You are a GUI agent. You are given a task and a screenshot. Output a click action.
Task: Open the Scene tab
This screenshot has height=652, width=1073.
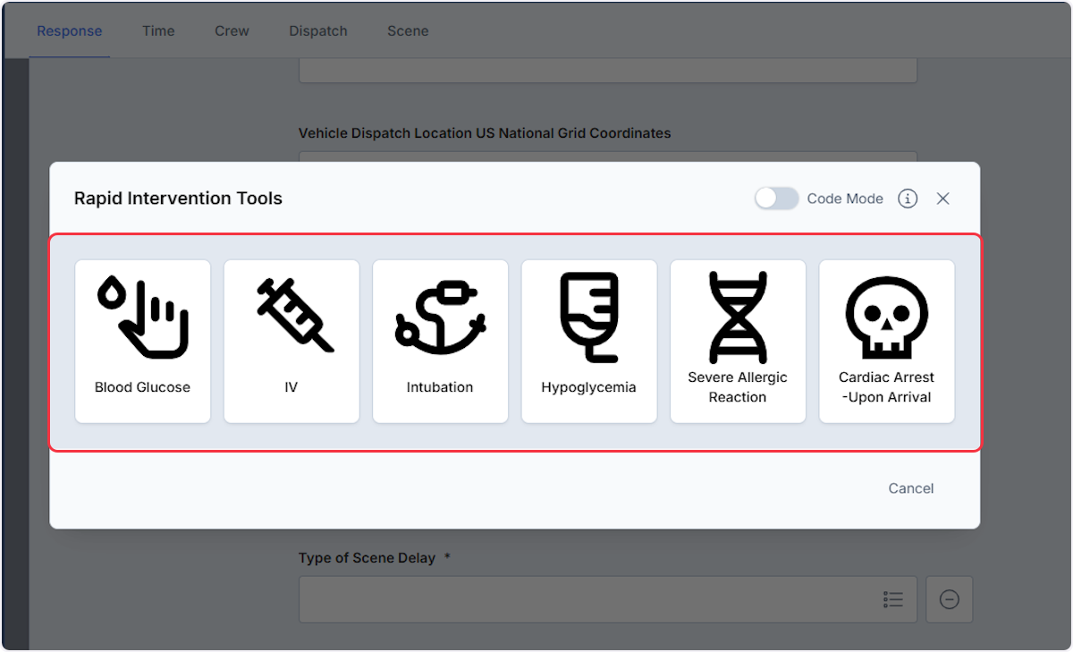point(408,30)
